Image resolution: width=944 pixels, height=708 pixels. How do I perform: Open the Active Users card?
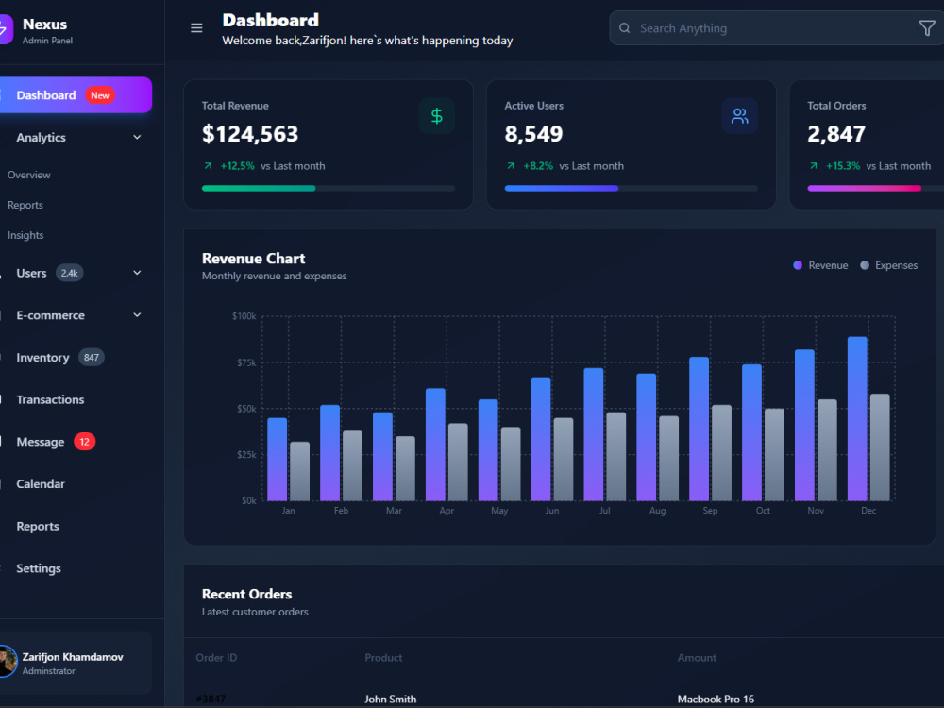click(631, 144)
